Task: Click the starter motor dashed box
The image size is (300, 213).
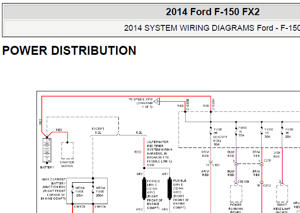Action: [67, 151]
